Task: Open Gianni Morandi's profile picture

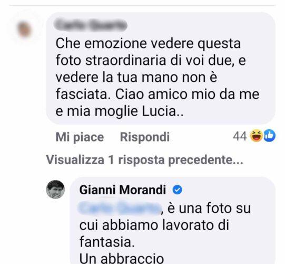Action: point(55,190)
